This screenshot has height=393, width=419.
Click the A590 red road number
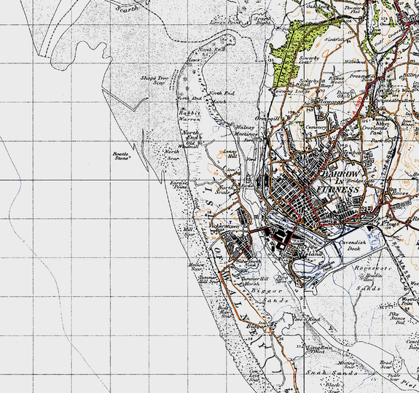[358, 106]
